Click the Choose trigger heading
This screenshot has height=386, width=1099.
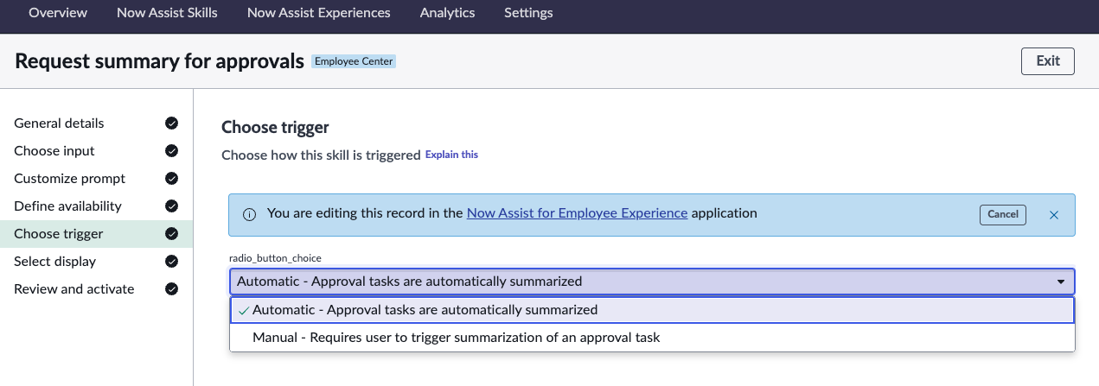[x=275, y=128]
